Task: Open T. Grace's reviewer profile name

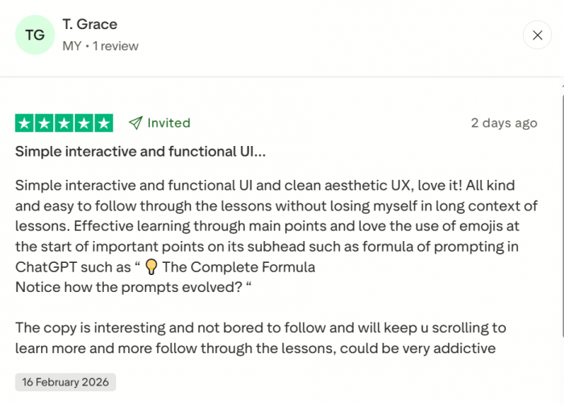Action: pyautogui.click(x=90, y=24)
